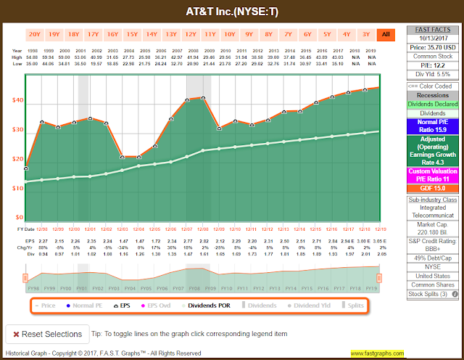Show the 3Y history range
The image size is (464, 360).
366,34
